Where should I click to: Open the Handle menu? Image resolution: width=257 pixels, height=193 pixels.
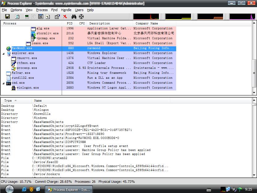tap(66, 10)
